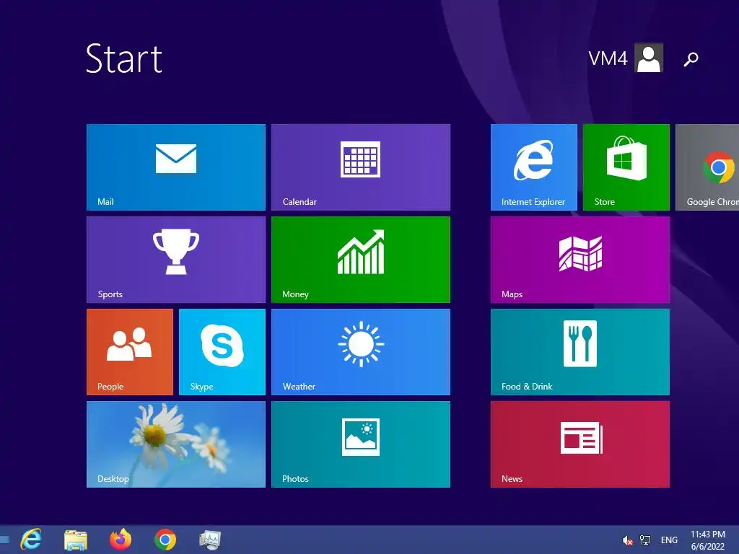Image resolution: width=739 pixels, height=554 pixels.
Task: Launch Chrome from the taskbar
Action: click(x=165, y=540)
